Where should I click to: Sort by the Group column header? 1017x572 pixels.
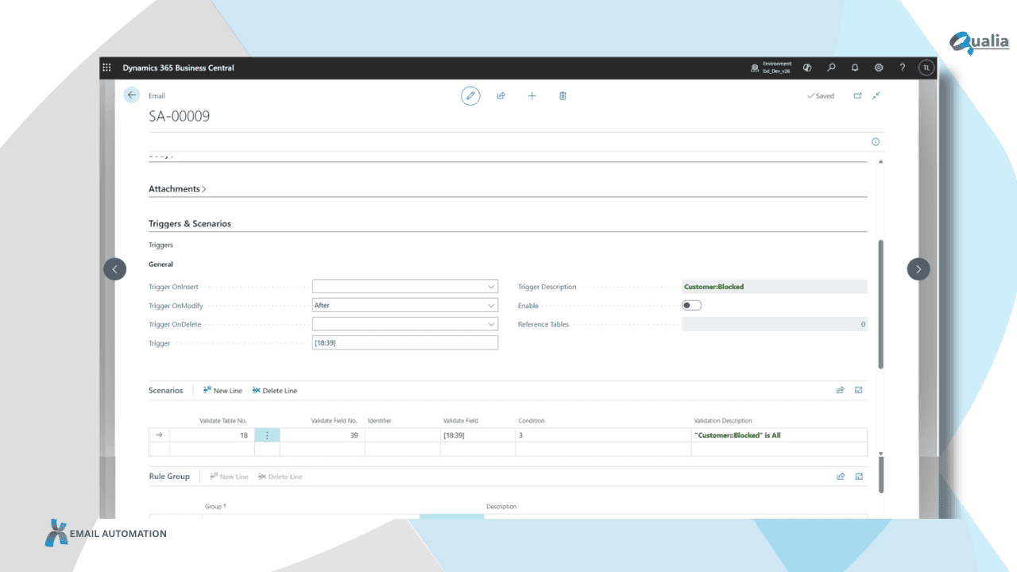click(x=217, y=507)
